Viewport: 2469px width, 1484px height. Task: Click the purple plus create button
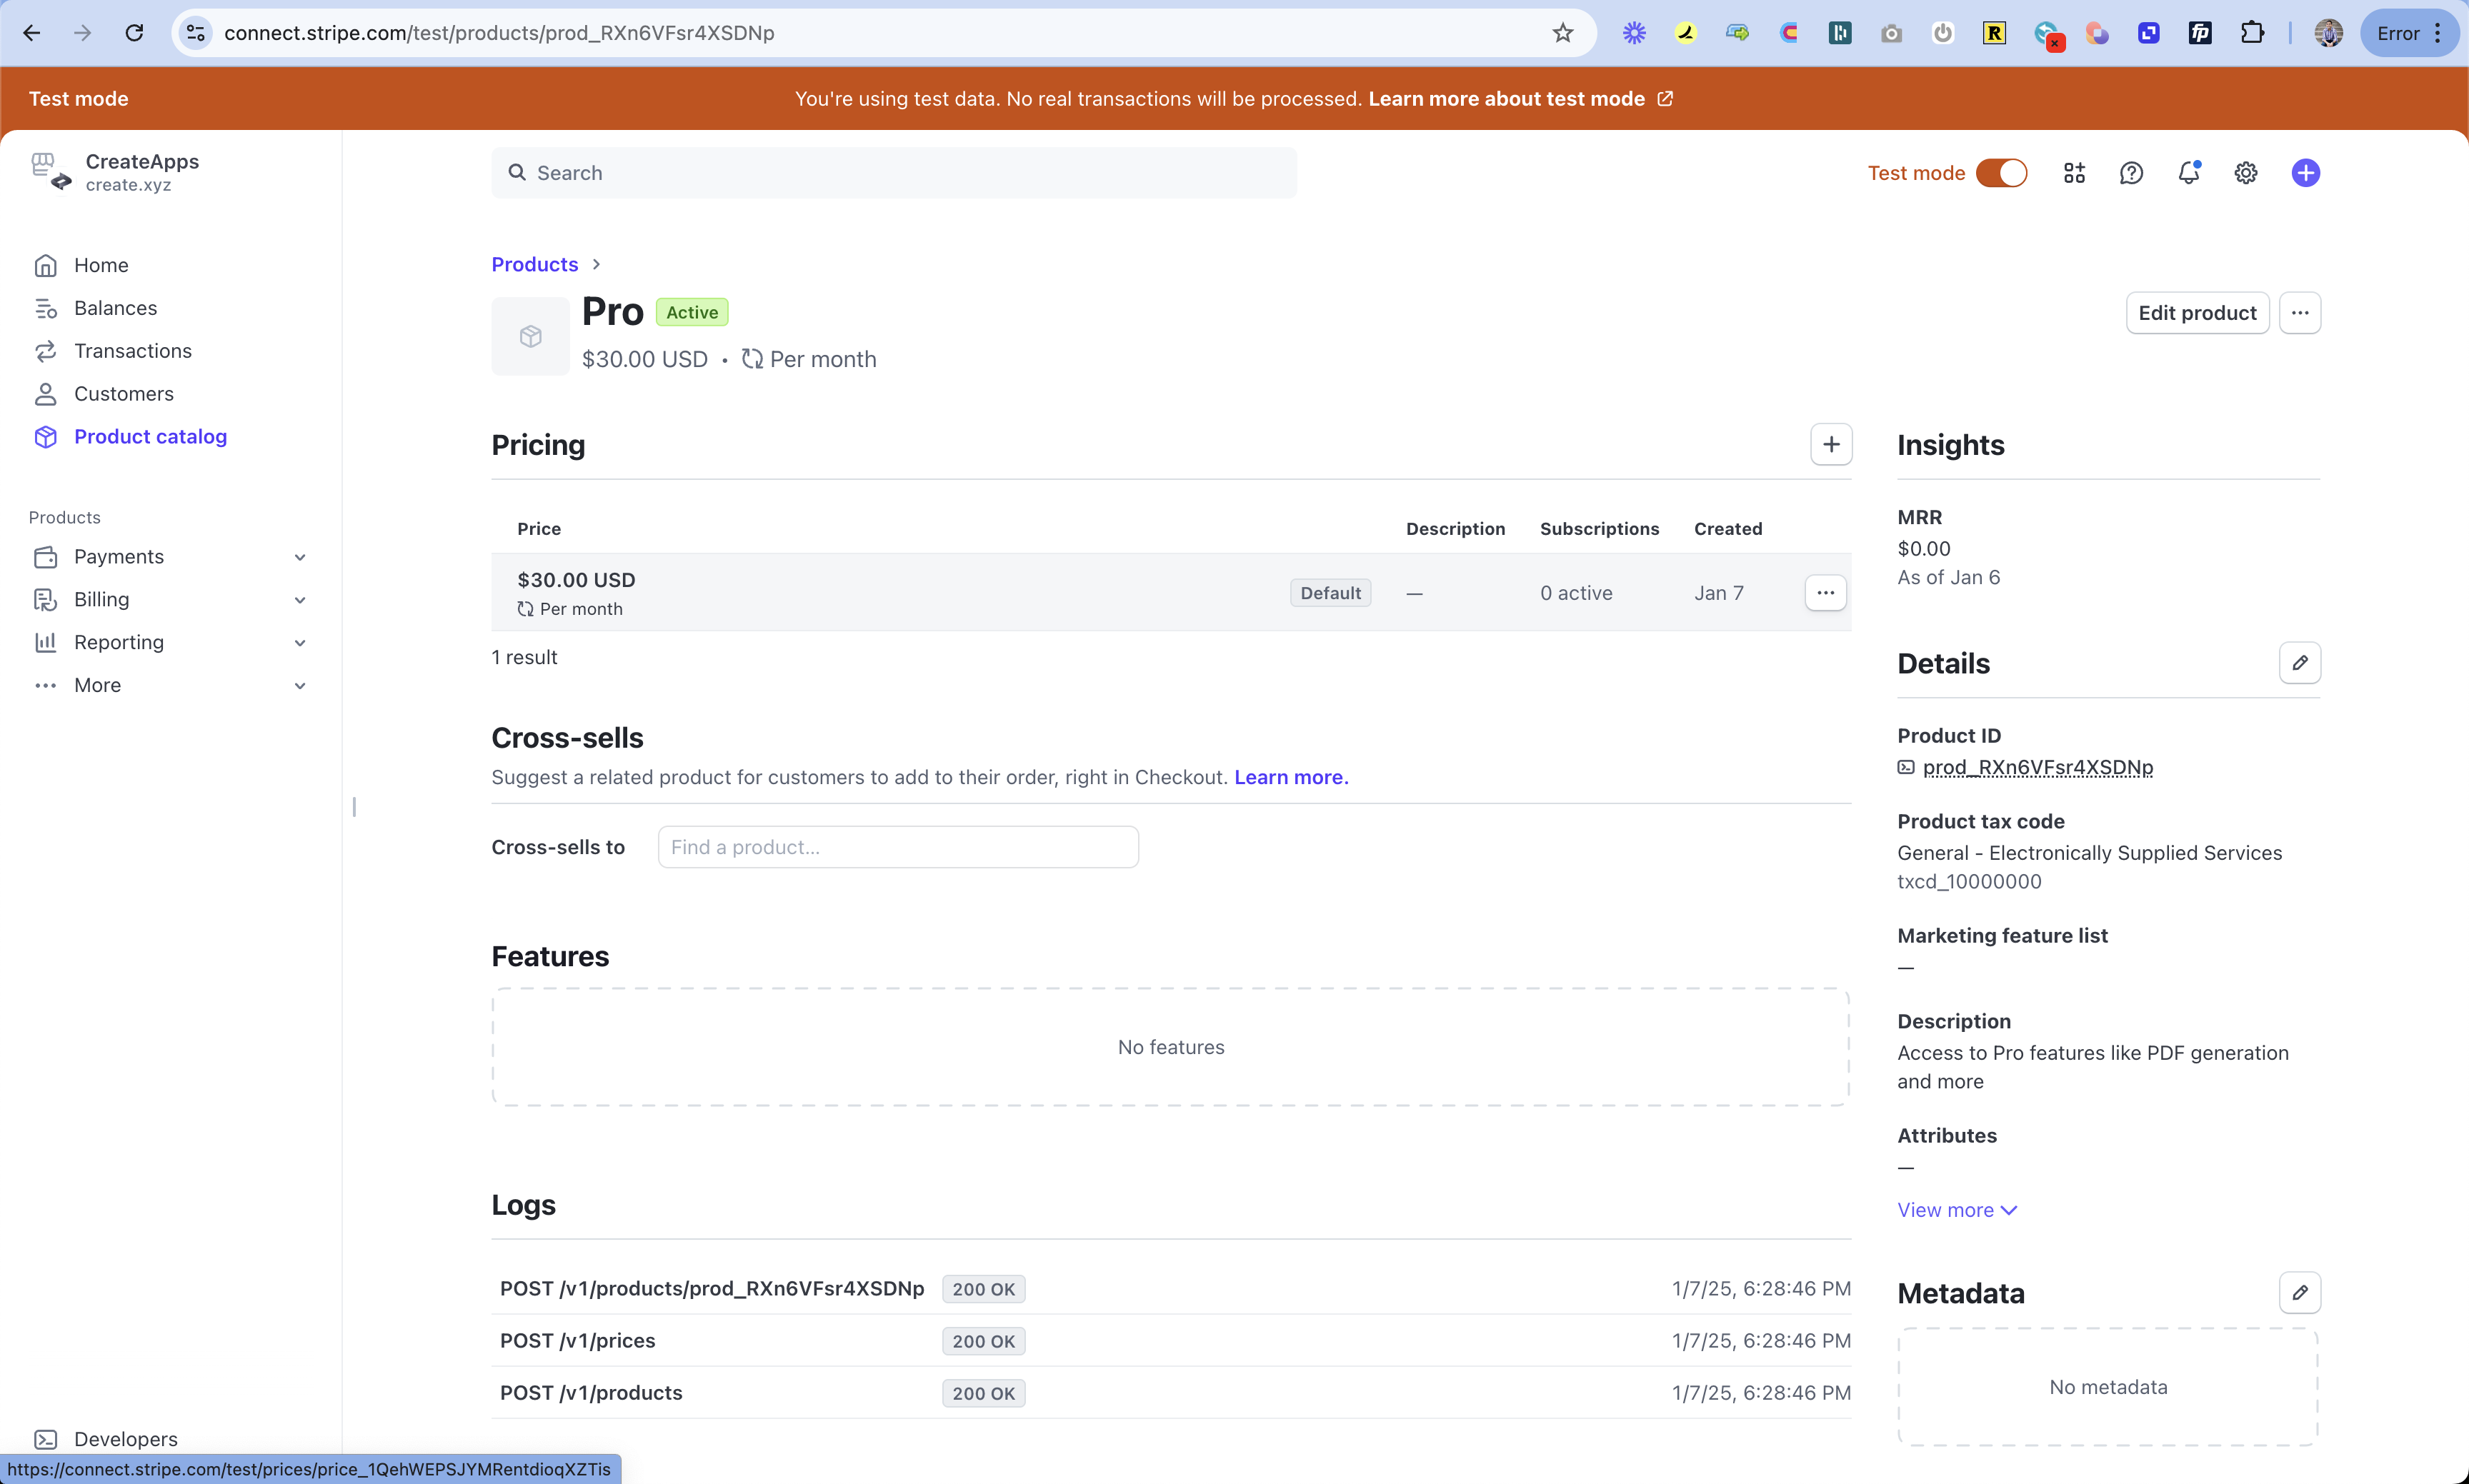[2305, 173]
